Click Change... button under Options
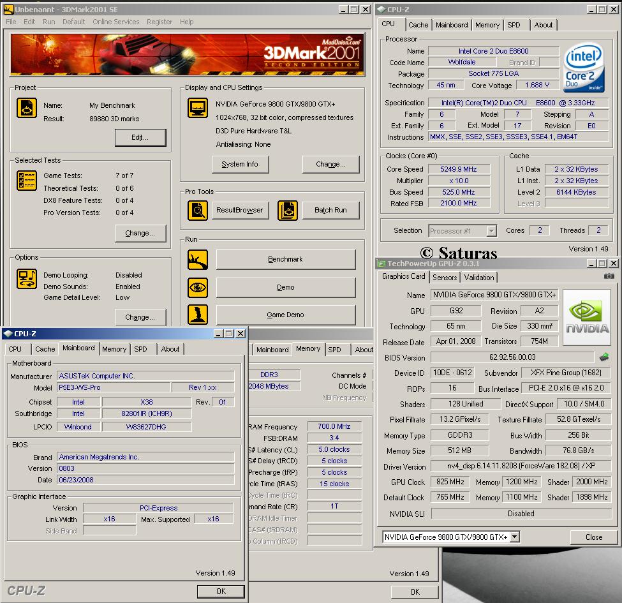622x603 pixels. tap(140, 317)
